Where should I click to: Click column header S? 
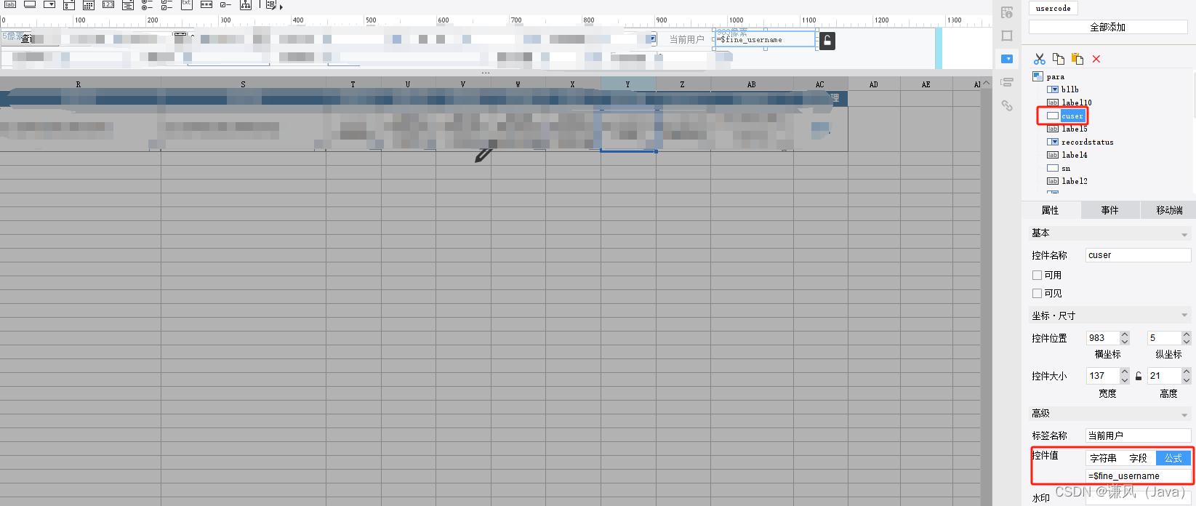tap(244, 84)
